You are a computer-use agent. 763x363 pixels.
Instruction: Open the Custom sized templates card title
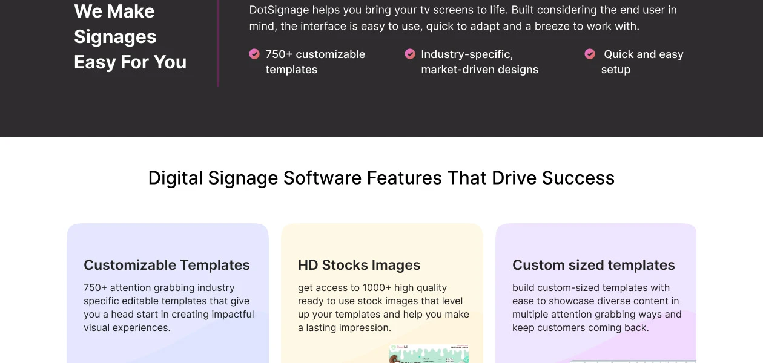[x=593, y=265]
